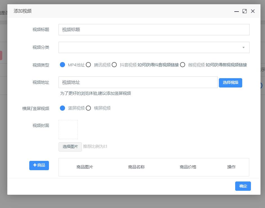The image size is (265, 208).
Task: Click the 商品价格 column header
Action: coord(188,167)
